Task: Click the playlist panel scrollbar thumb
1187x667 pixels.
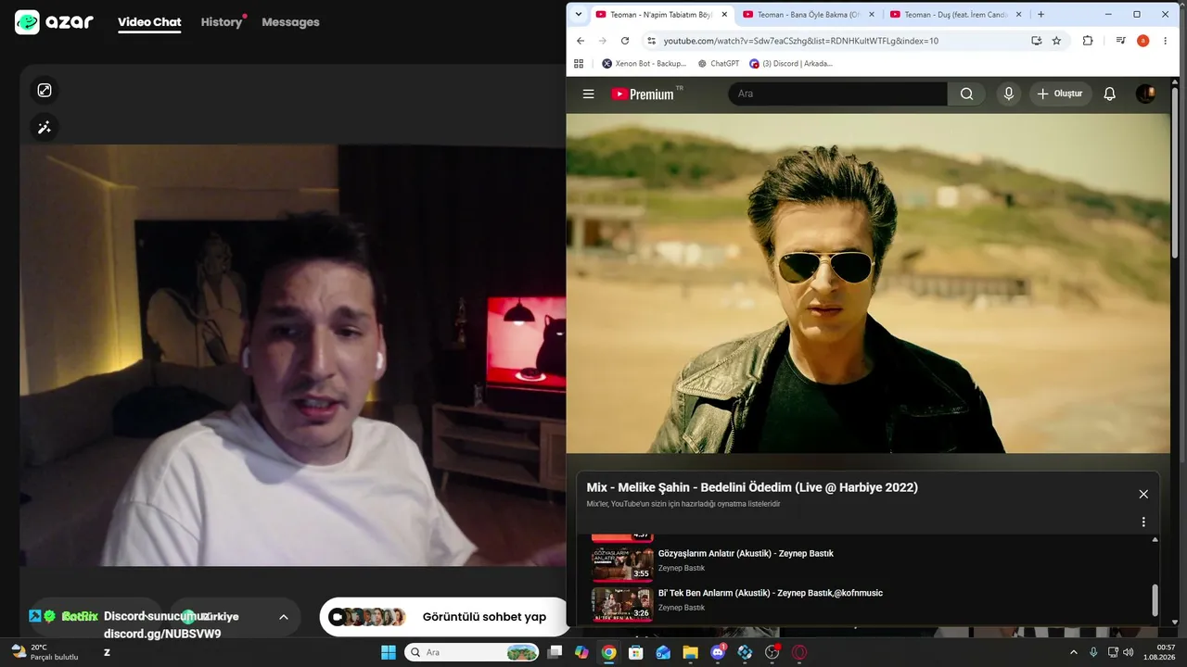Action: point(1155,599)
